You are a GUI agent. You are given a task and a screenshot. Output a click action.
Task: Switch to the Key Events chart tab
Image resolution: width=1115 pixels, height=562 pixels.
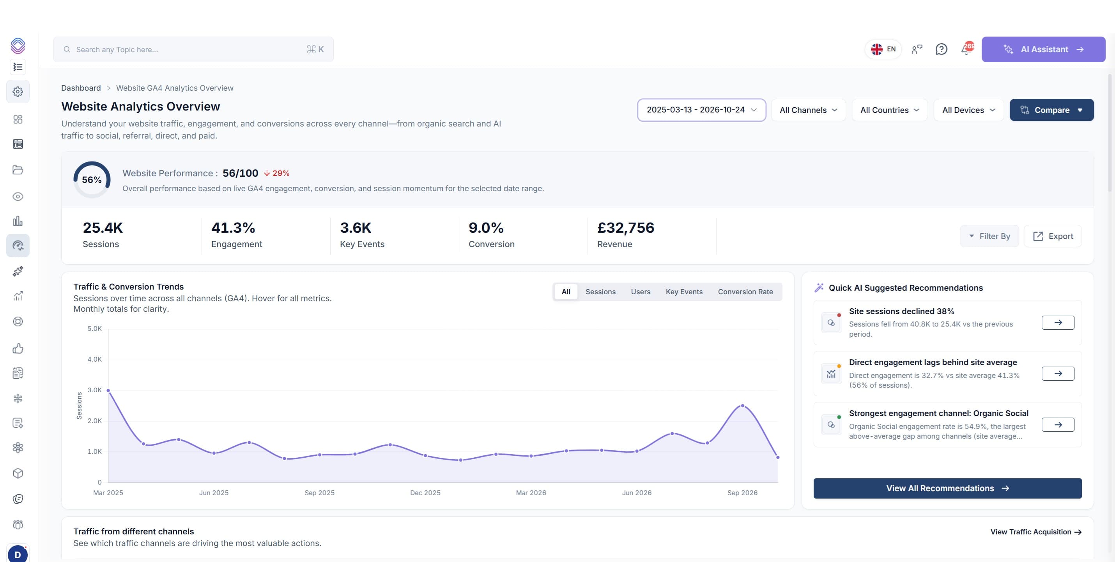tap(684, 292)
